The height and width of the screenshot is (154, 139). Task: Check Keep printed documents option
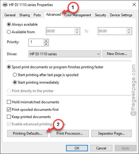(x=9, y=117)
